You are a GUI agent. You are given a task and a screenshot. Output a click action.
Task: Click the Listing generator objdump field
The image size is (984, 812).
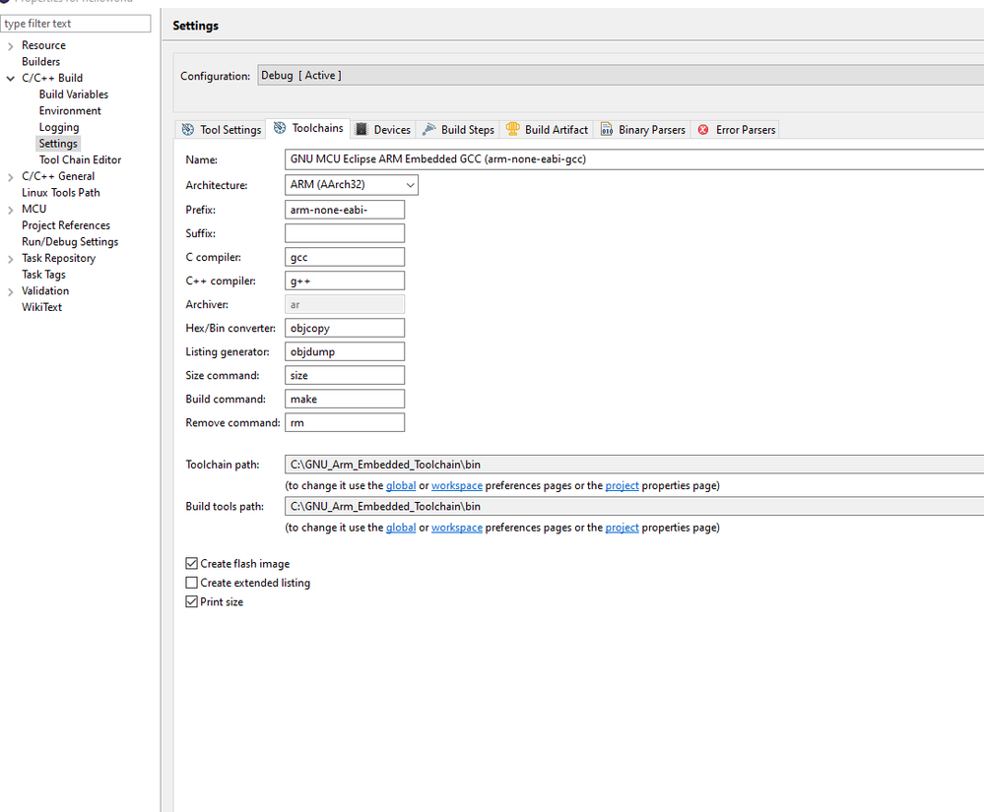345,351
